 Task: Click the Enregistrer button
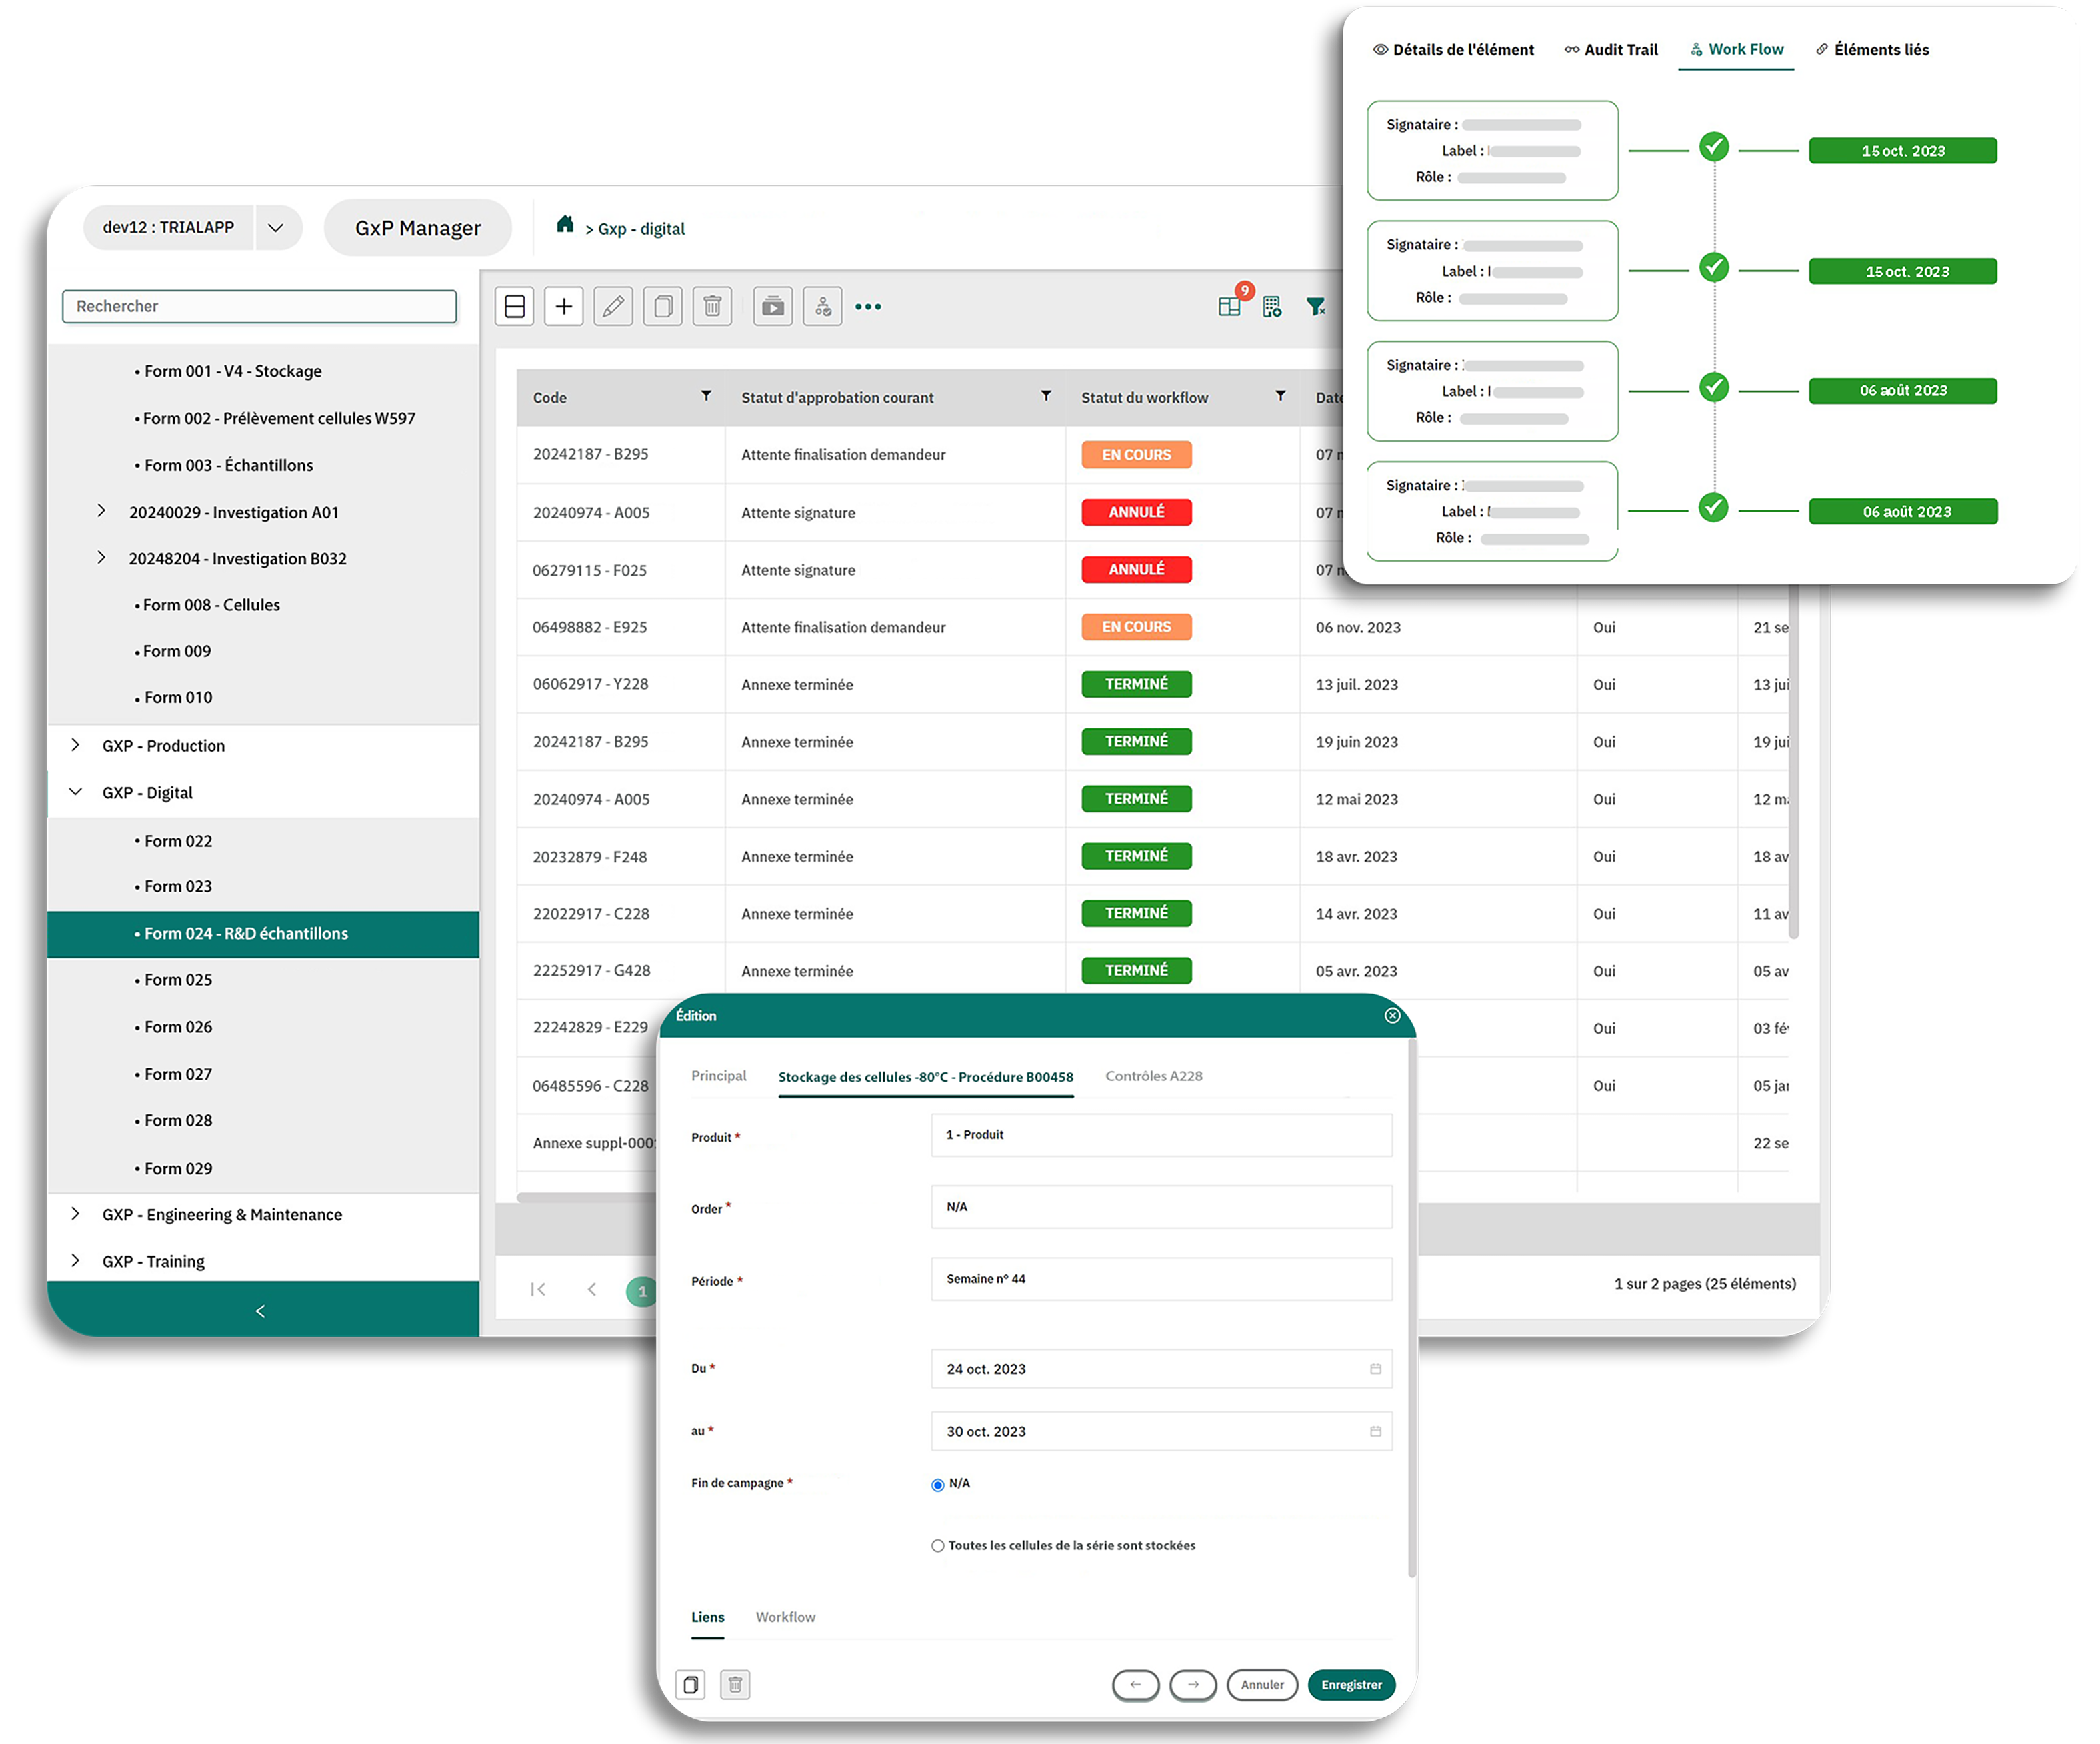pos(1350,1685)
